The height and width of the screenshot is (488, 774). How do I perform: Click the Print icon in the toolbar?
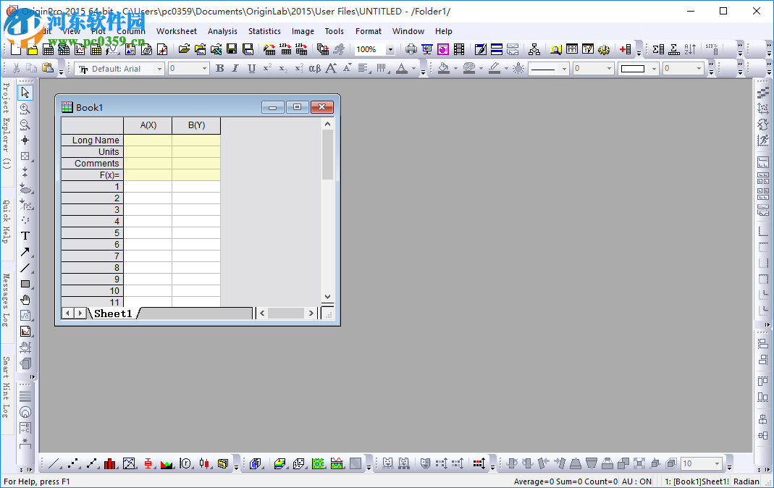tap(411, 49)
